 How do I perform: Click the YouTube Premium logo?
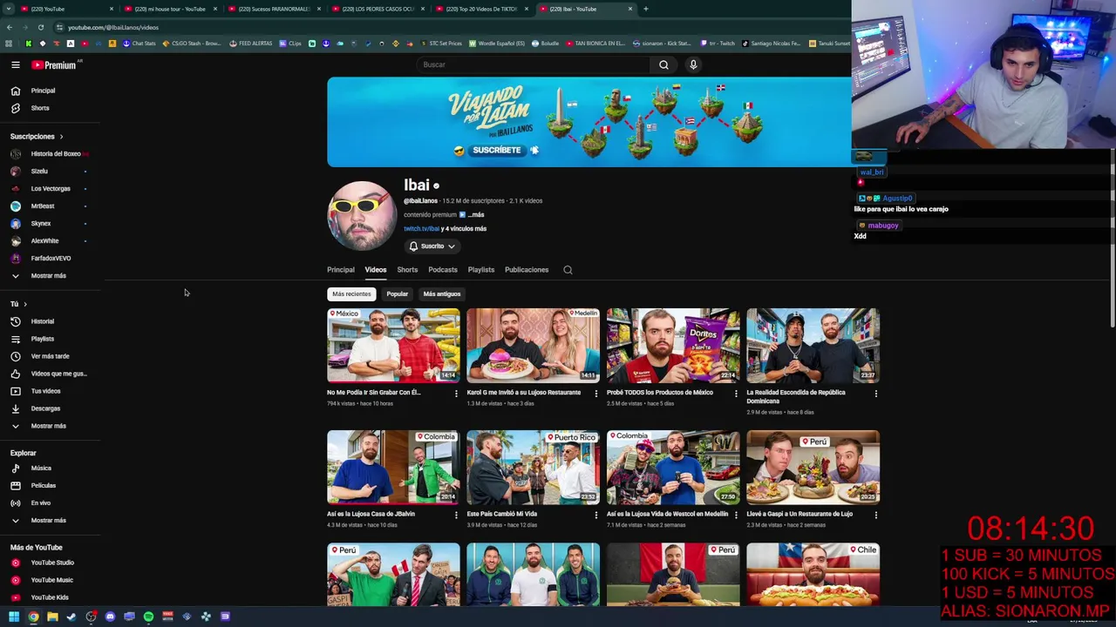tap(55, 64)
